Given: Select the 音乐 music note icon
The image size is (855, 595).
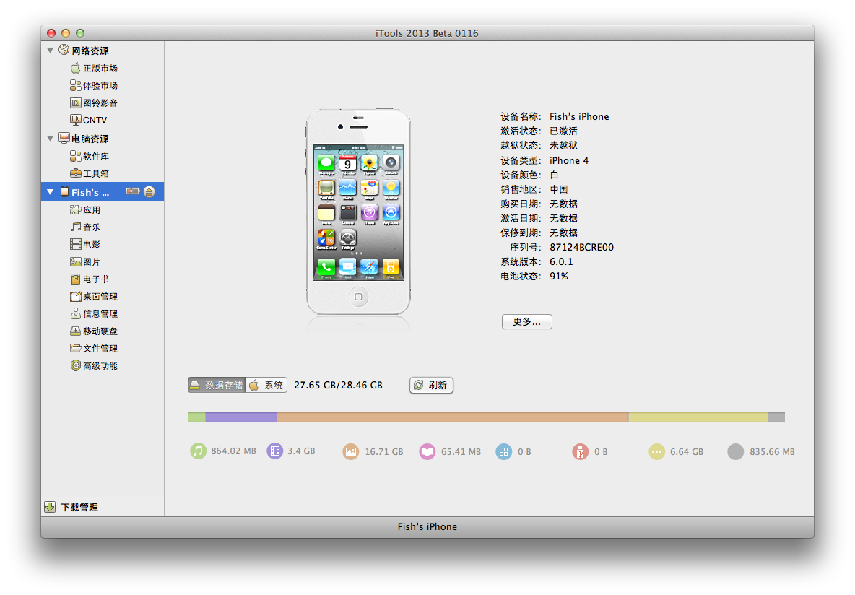Looking at the screenshot, I should click(x=75, y=227).
